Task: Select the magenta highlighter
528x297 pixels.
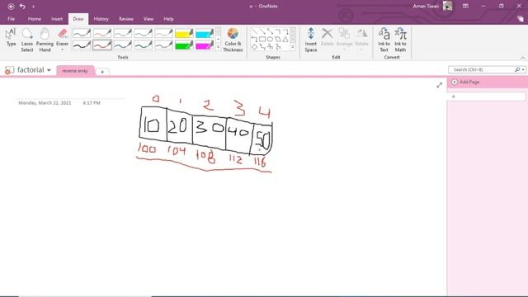Action: (205, 45)
